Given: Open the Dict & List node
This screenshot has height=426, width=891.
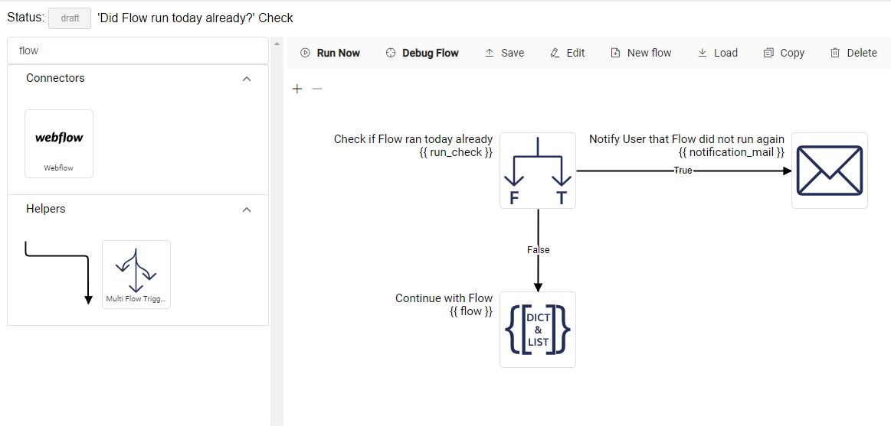Looking at the screenshot, I should (538, 330).
